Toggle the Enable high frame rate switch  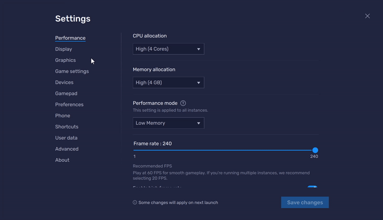click(x=312, y=188)
